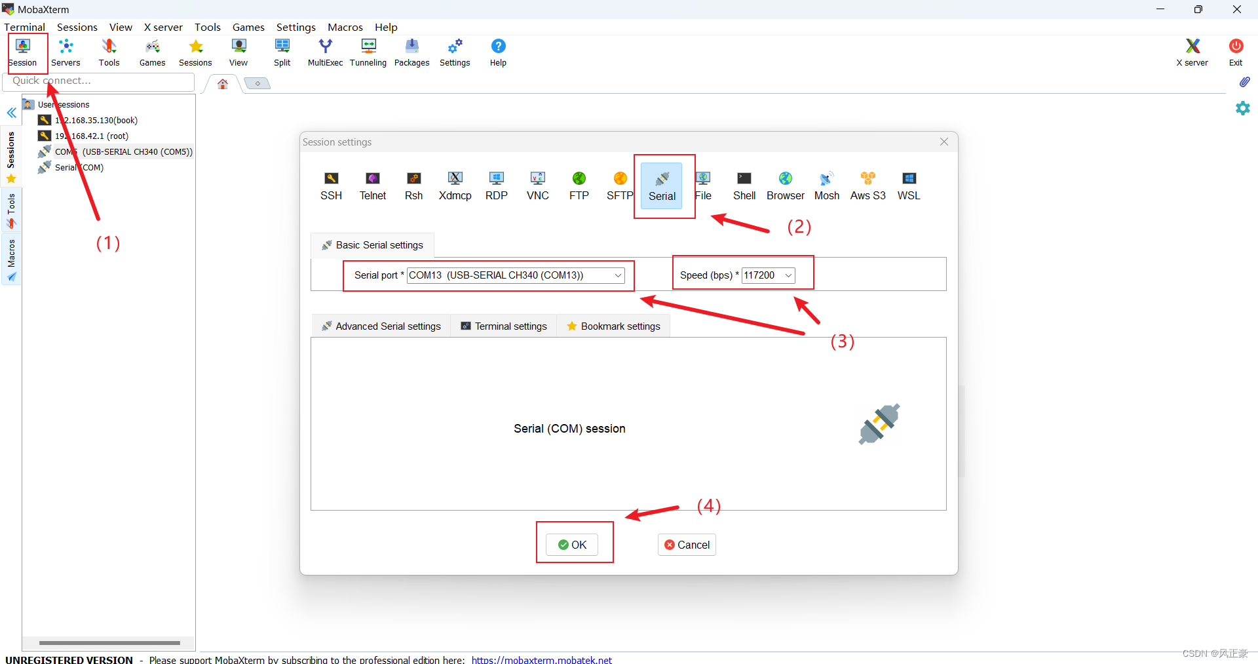Switch to Bookmark settings tab
The image size is (1258, 664).
pos(613,326)
